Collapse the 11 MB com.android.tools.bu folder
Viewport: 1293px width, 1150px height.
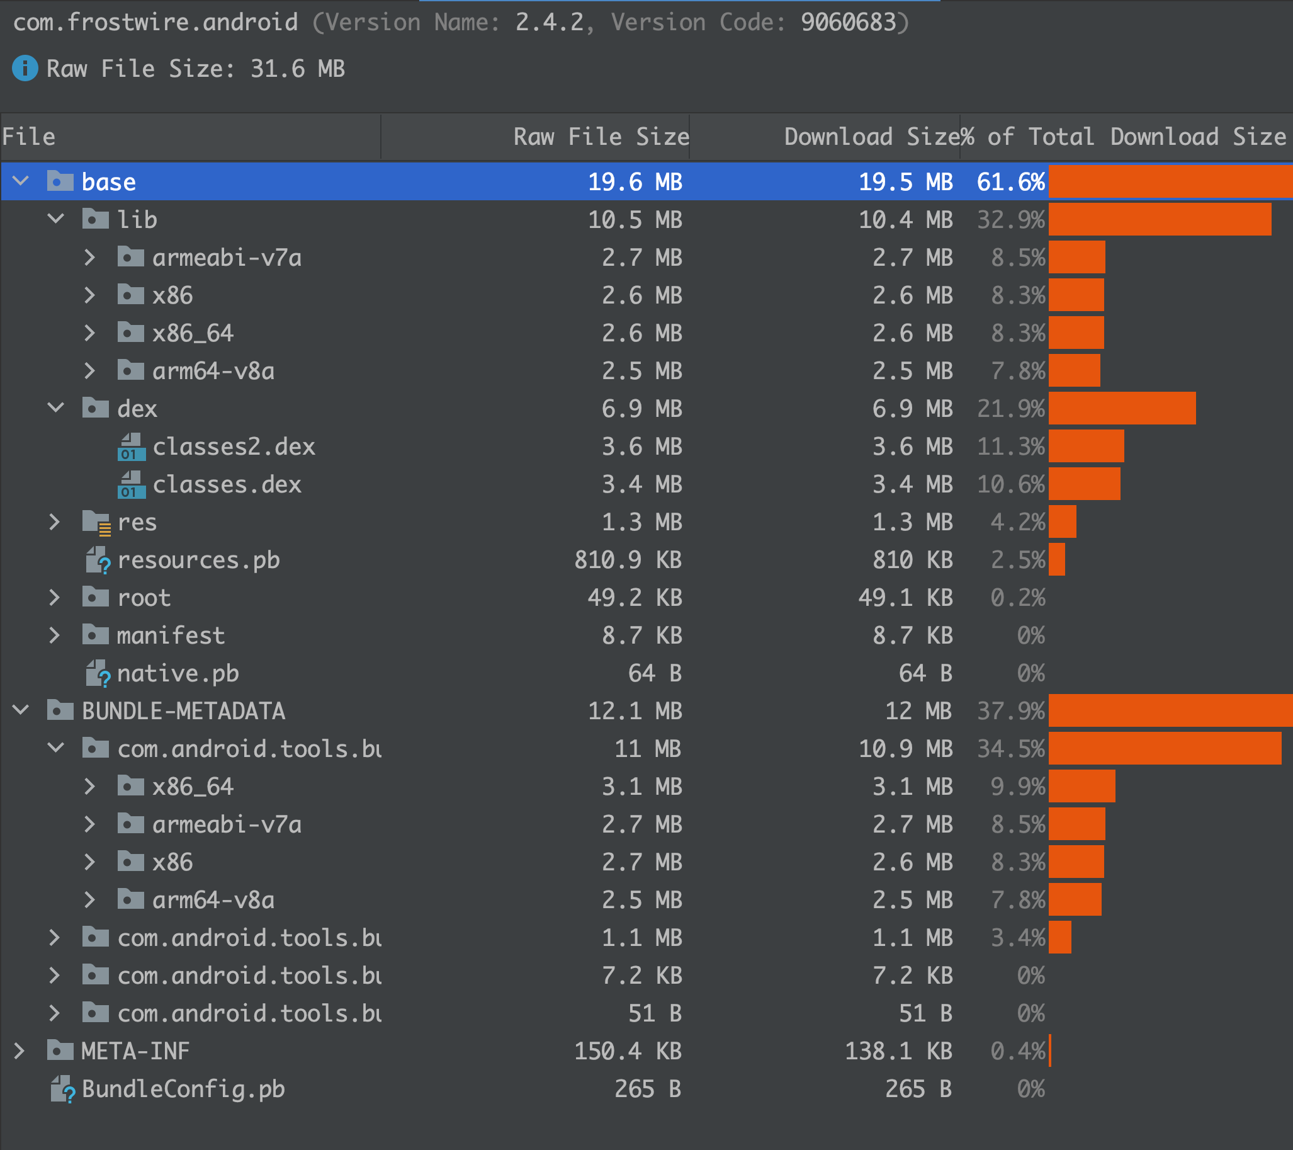pos(56,748)
